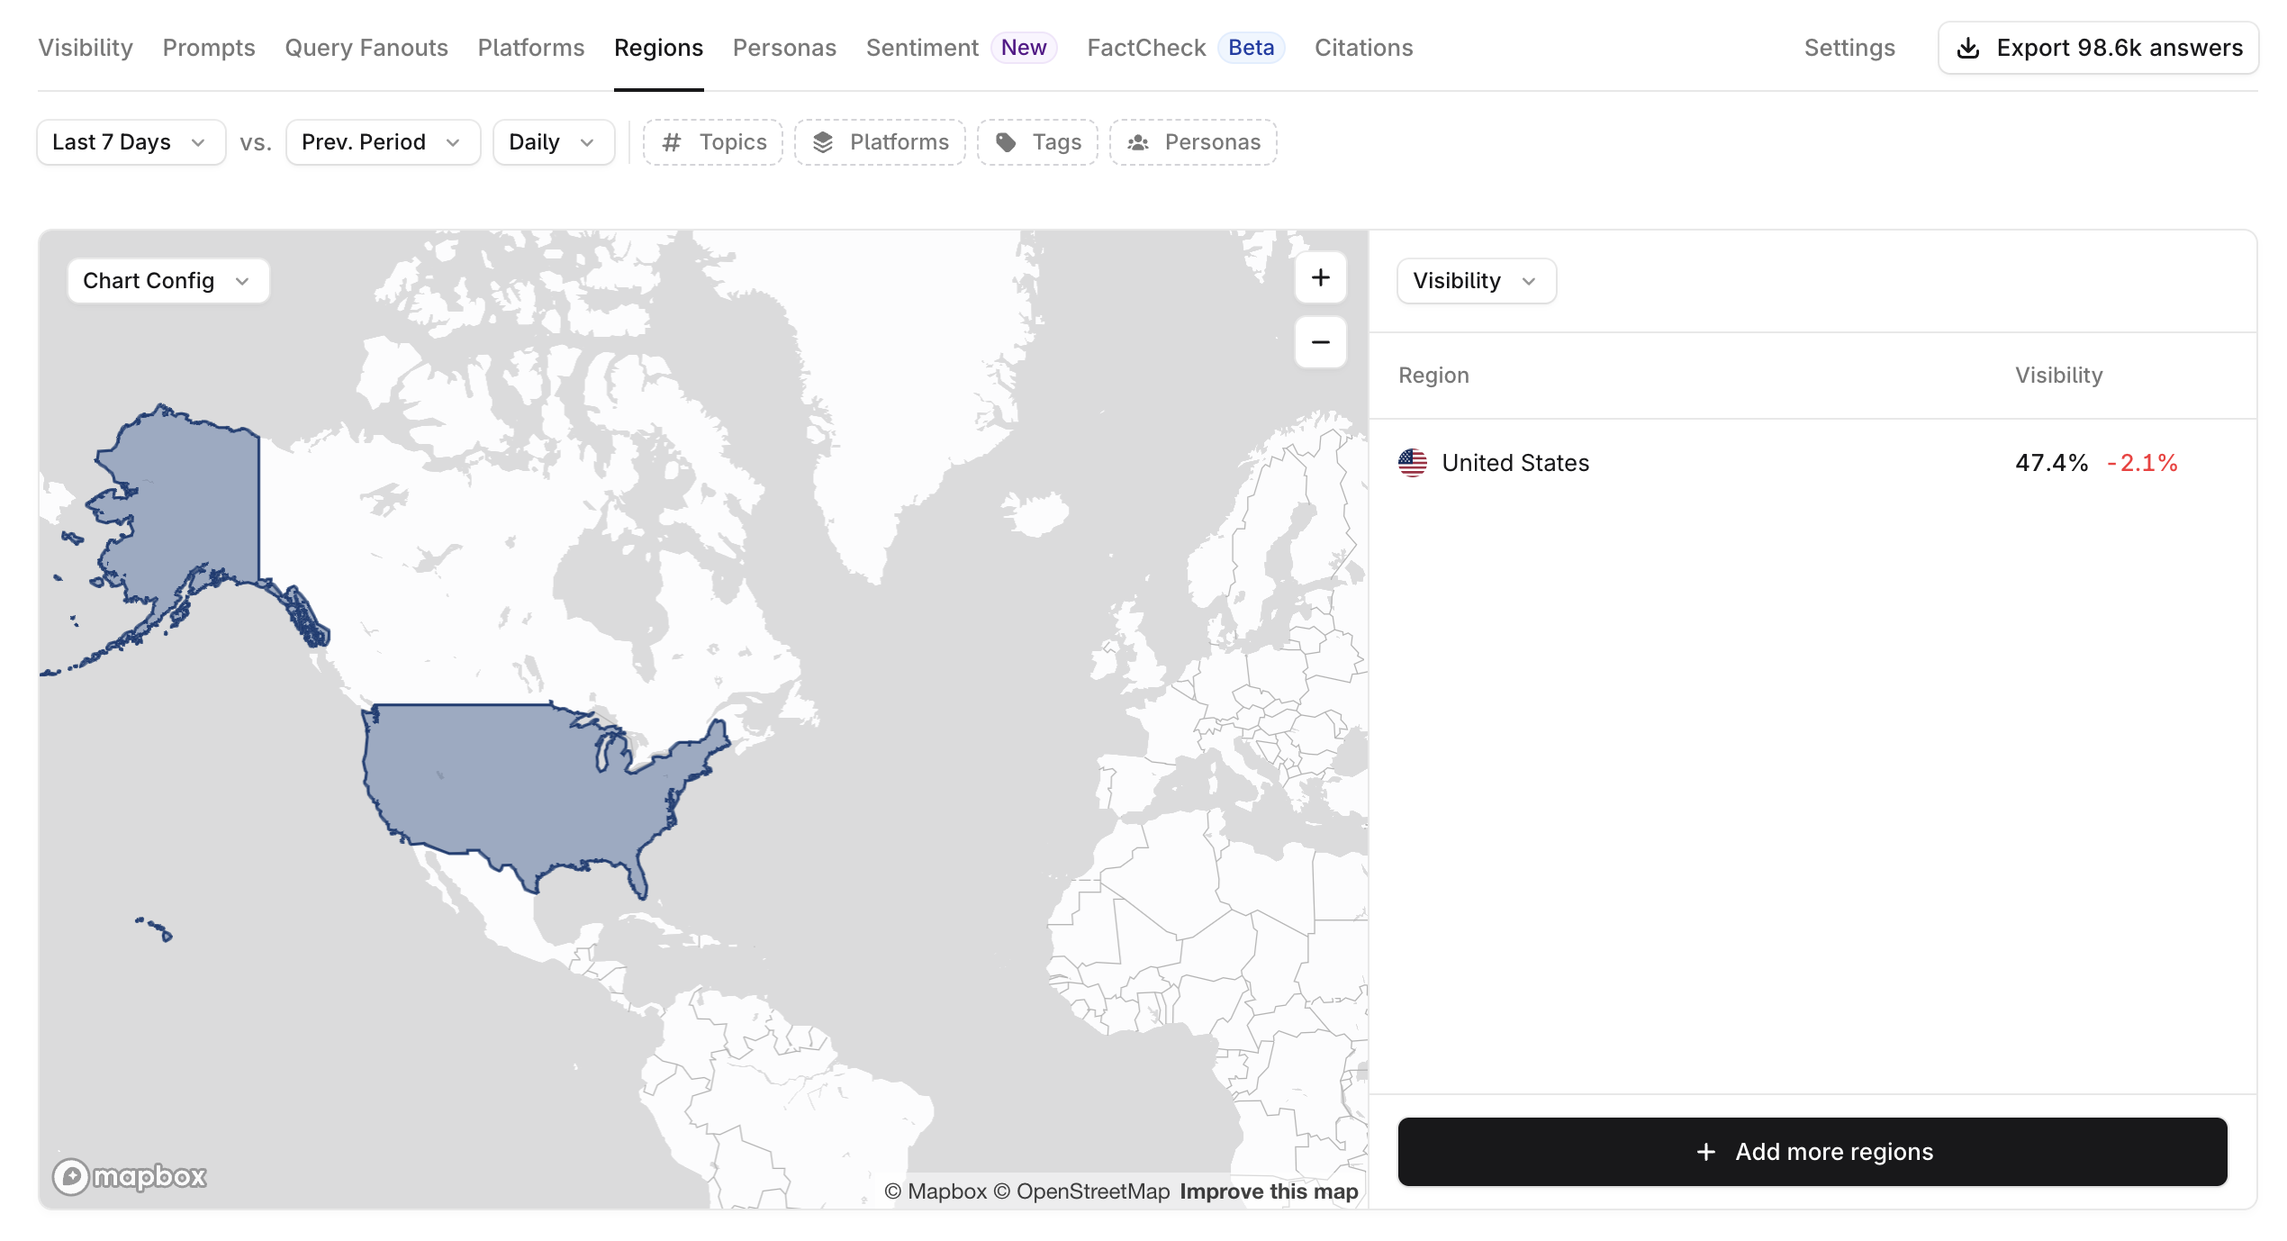Click the United States flag icon
This screenshot has height=1241, width=2287.
tap(1413, 463)
